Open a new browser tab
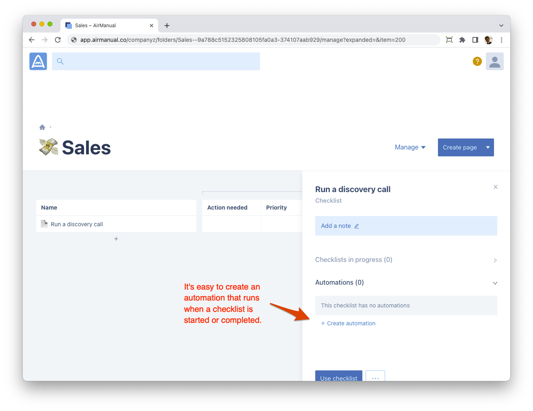Screen dimensions: 533x411 167,26
